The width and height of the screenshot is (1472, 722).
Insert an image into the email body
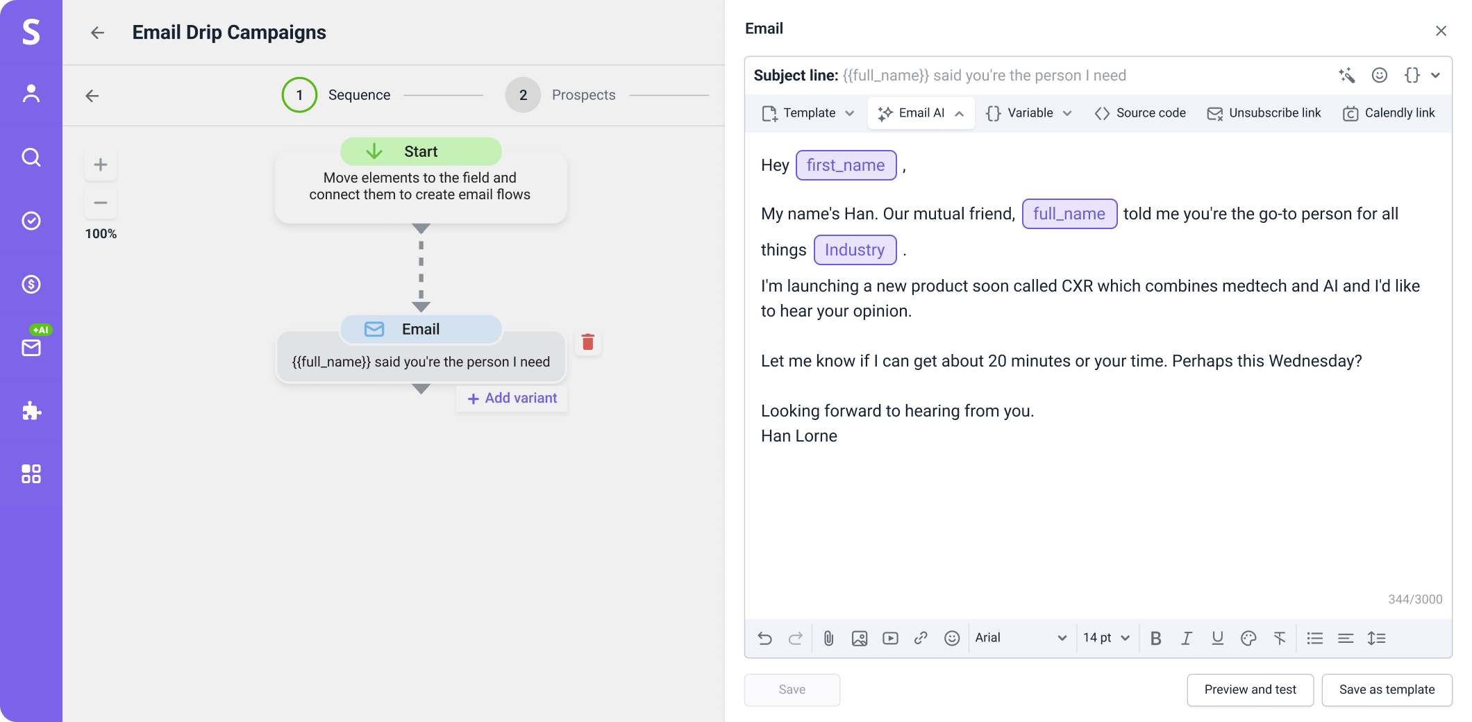coord(860,637)
